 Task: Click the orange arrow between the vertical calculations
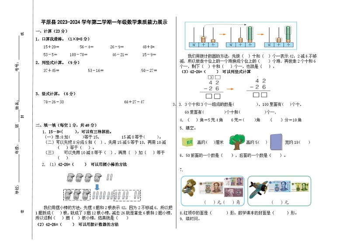[230, 89]
